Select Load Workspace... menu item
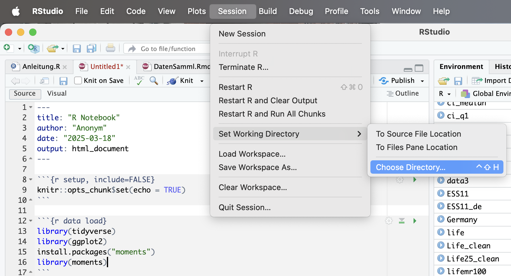Viewport: 511px width, 276px height. click(290, 154)
